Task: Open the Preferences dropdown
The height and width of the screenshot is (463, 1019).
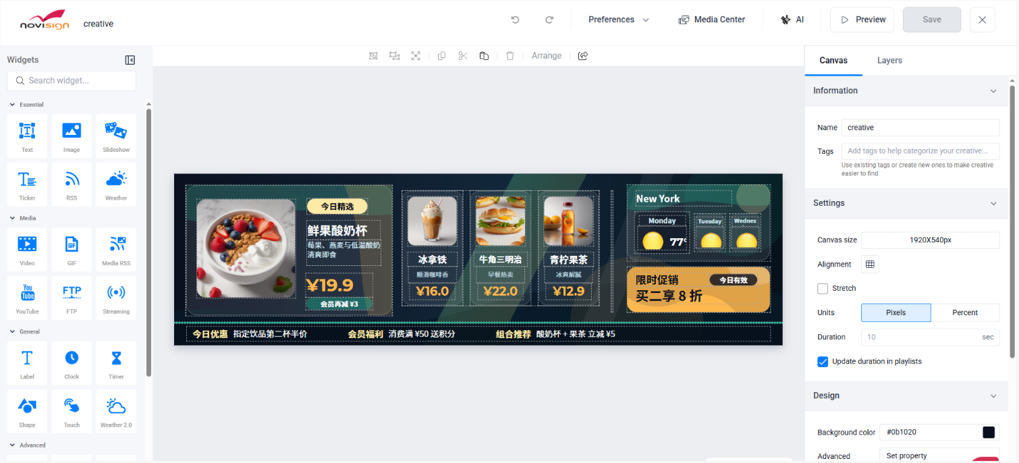Action: (x=618, y=20)
